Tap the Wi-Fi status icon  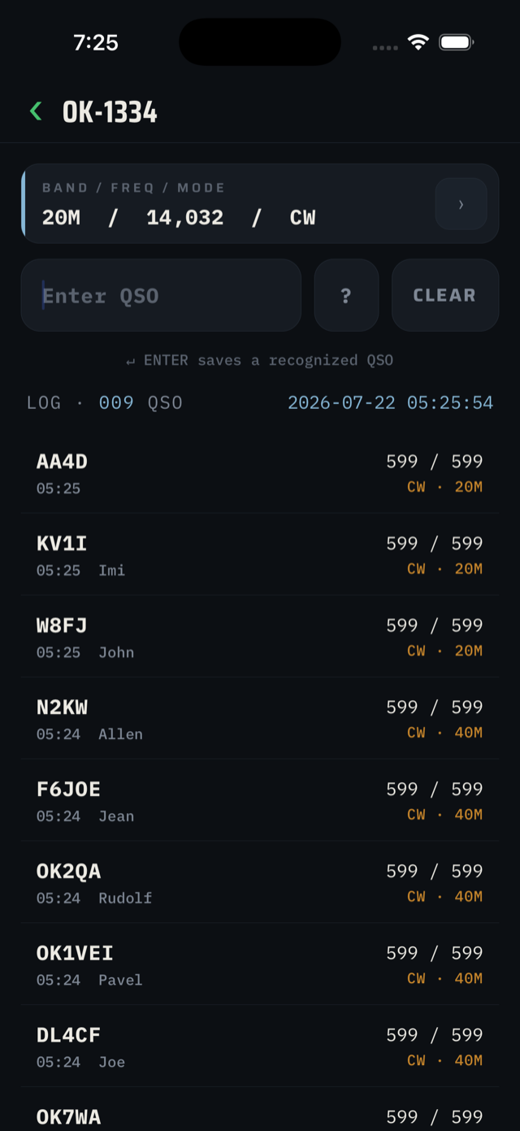418,42
